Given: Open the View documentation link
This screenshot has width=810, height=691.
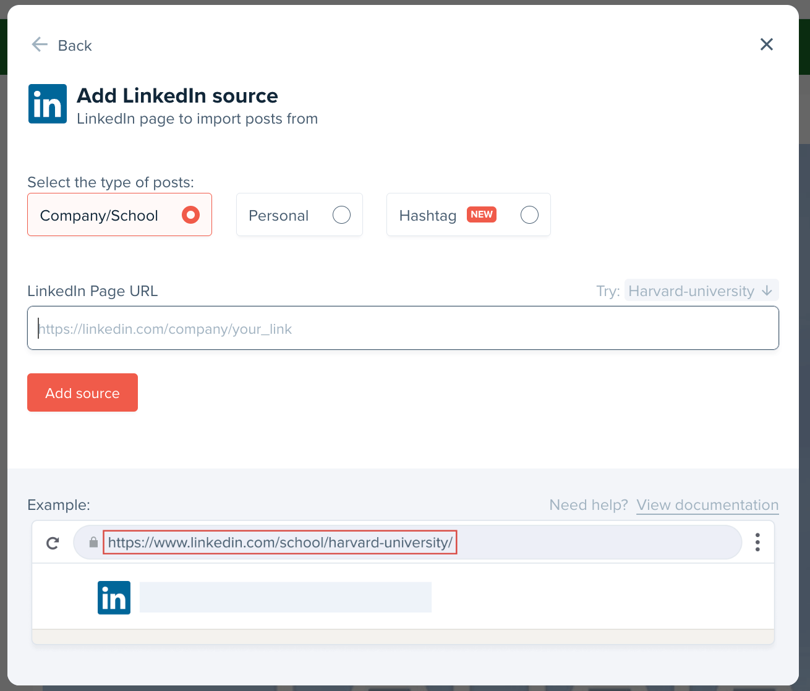Looking at the screenshot, I should pyautogui.click(x=707, y=505).
